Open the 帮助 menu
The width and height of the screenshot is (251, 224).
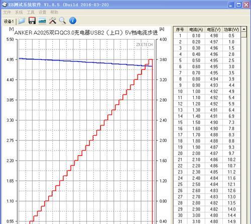pyautogui.click(x=54, y=12)
